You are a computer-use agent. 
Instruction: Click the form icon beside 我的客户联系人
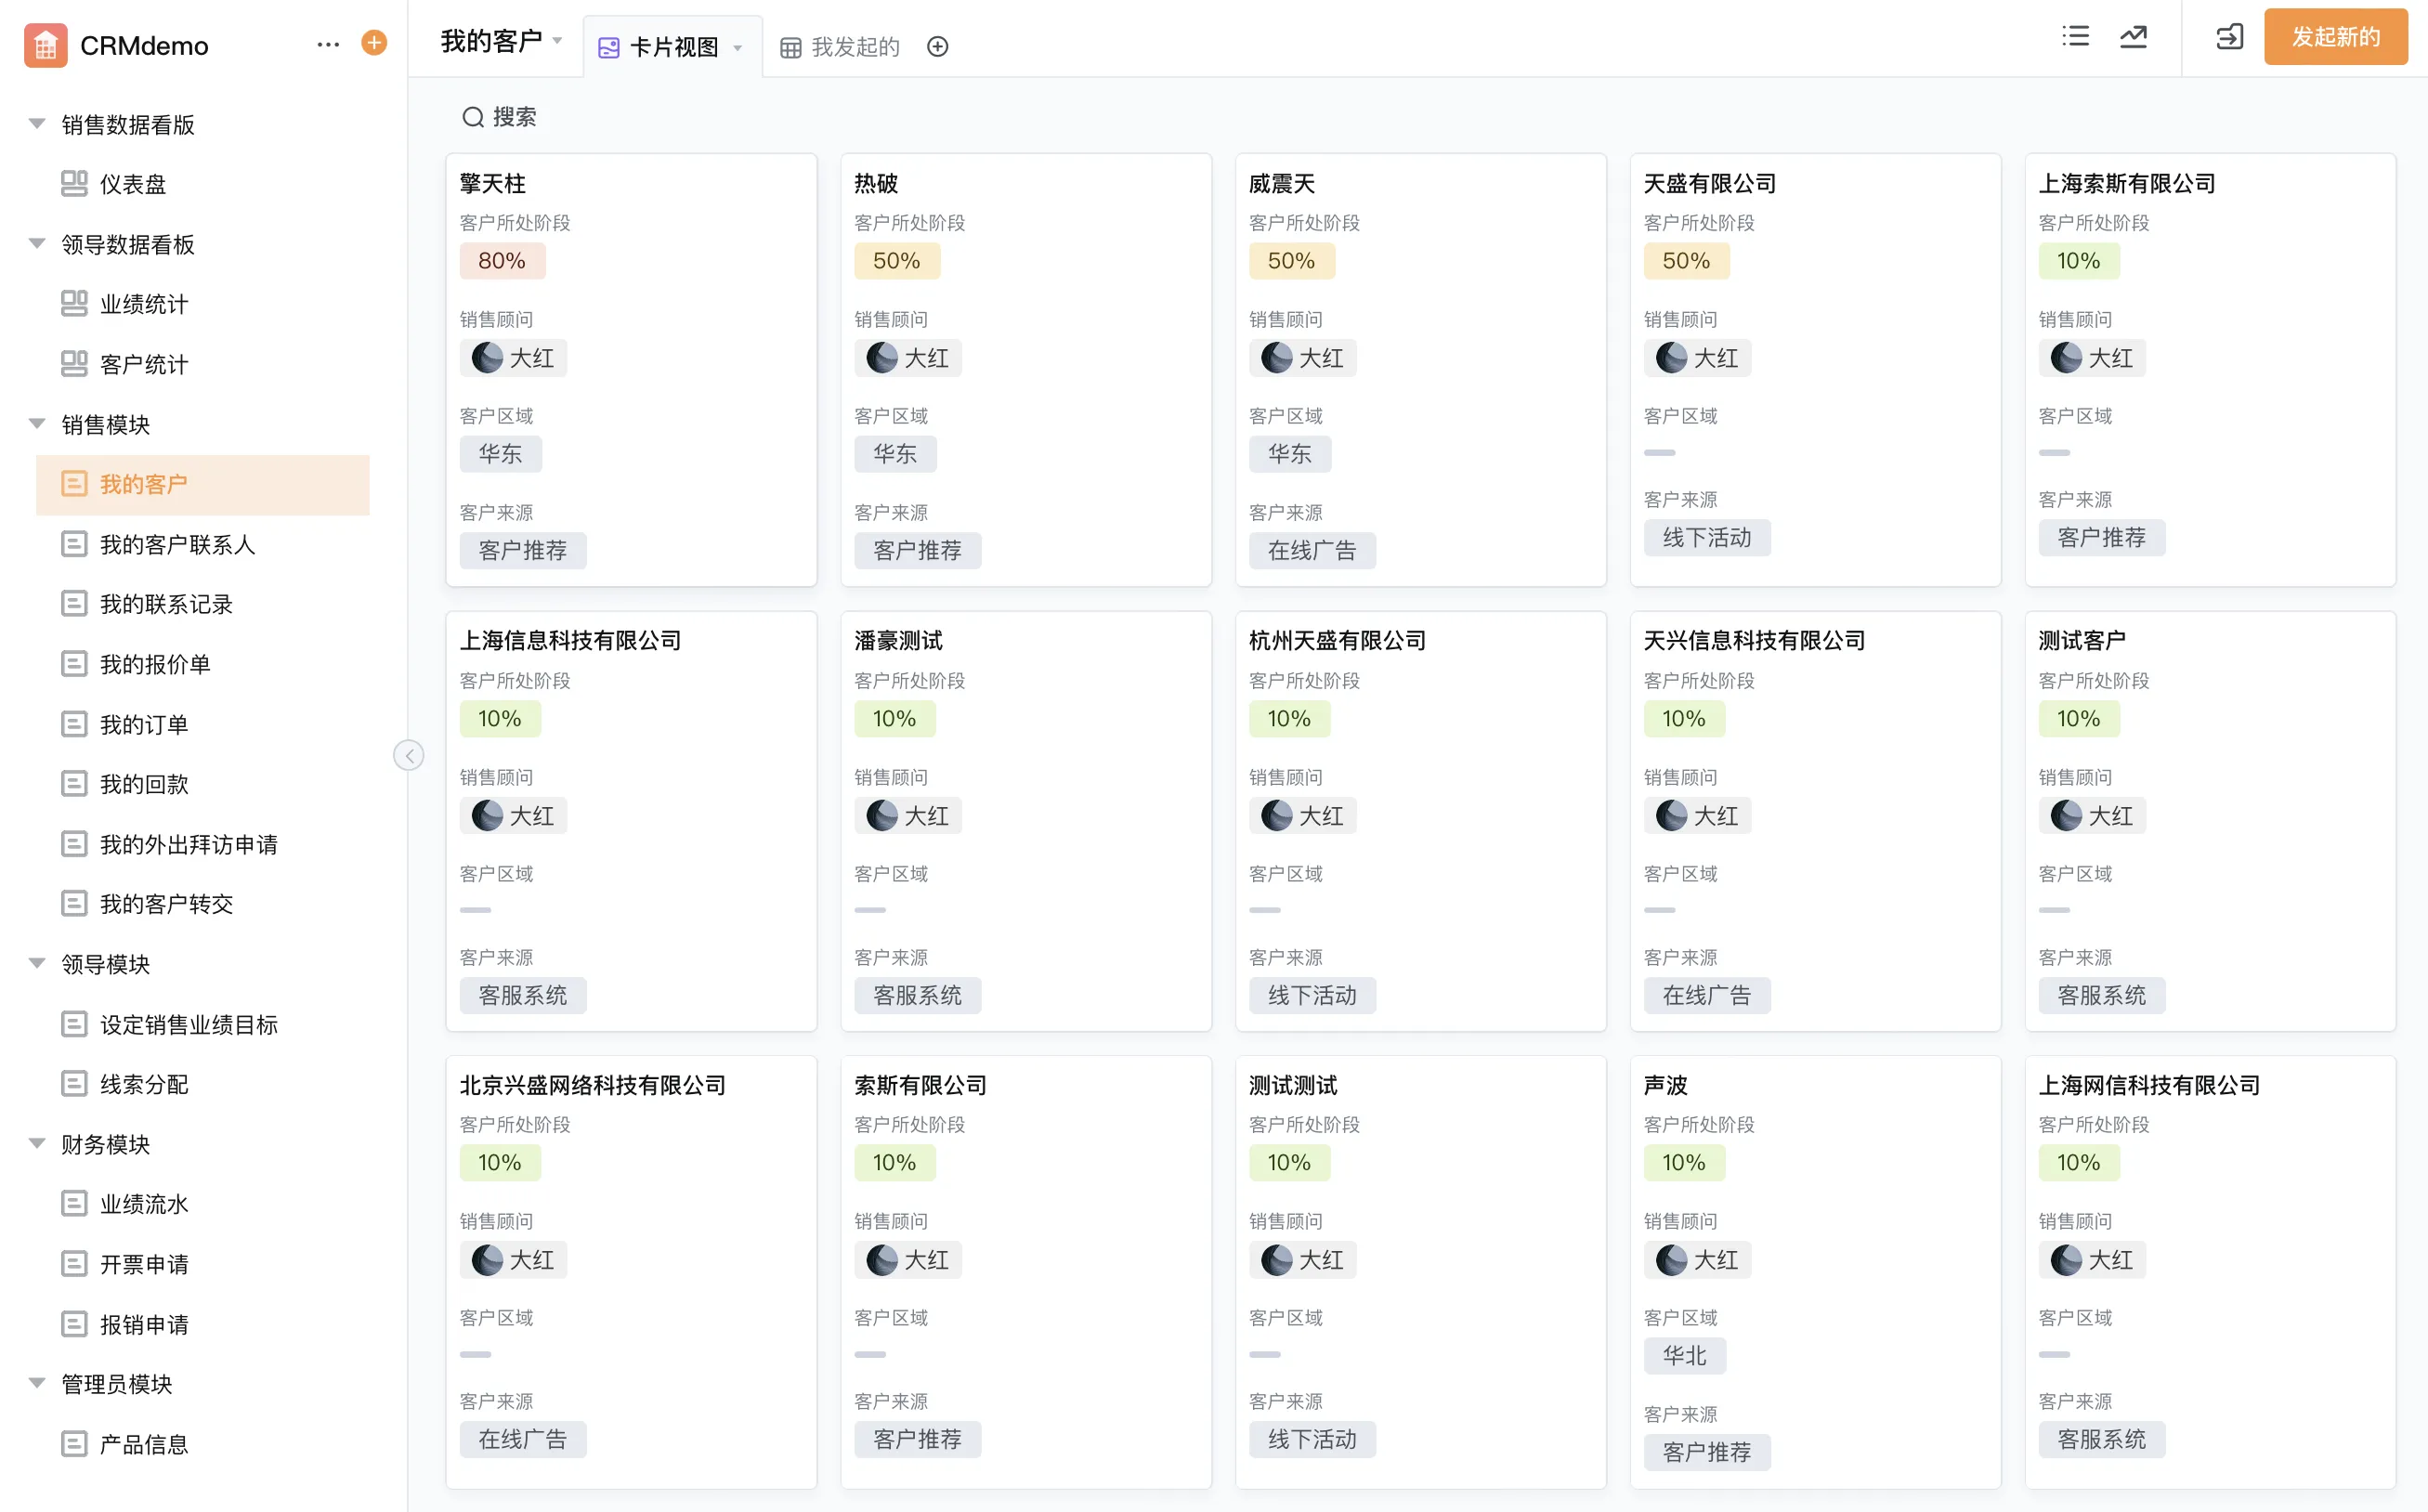[74, 544]
